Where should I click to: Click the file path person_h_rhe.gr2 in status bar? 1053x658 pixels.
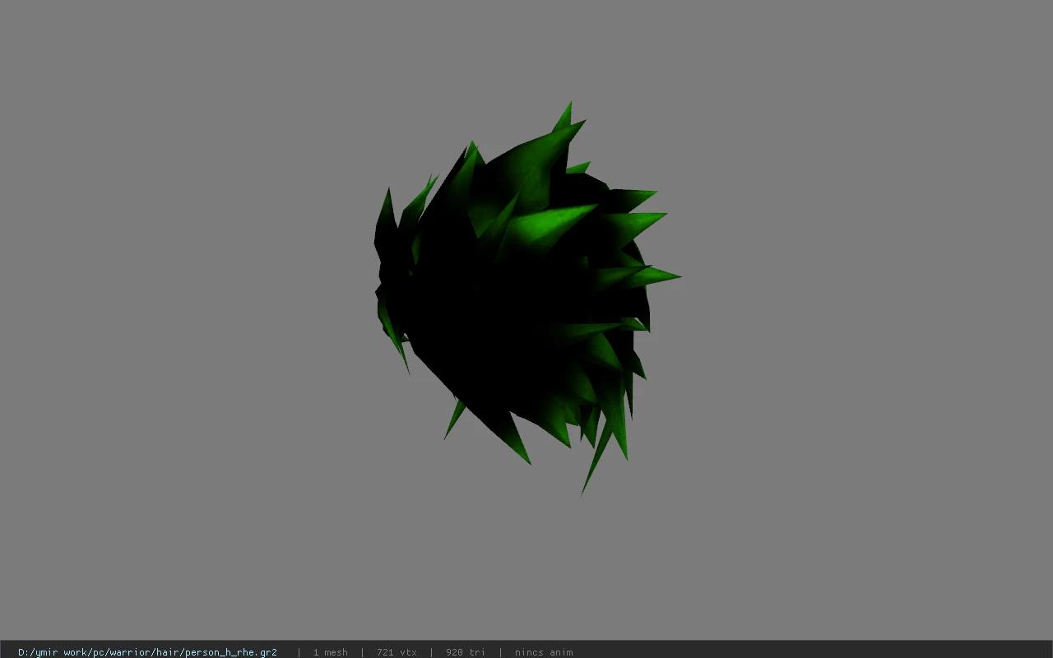tap(147, 652)
